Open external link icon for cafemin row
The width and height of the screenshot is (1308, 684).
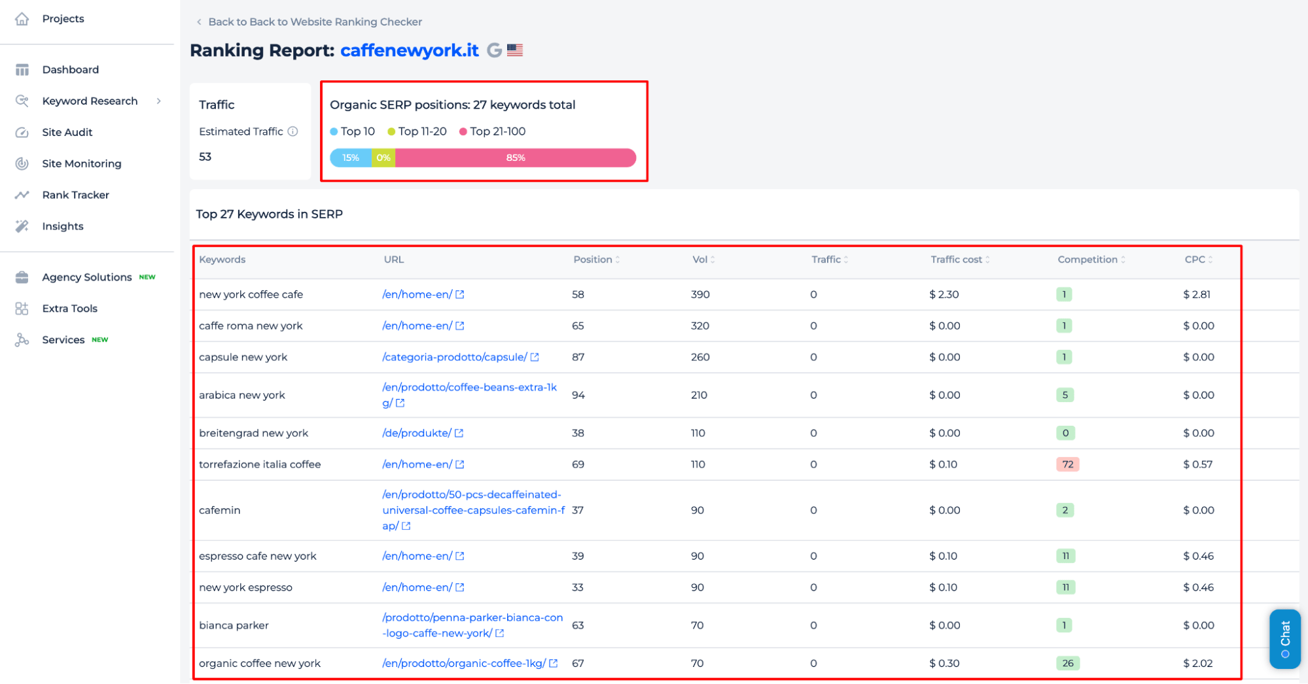[x=406, y=526]
